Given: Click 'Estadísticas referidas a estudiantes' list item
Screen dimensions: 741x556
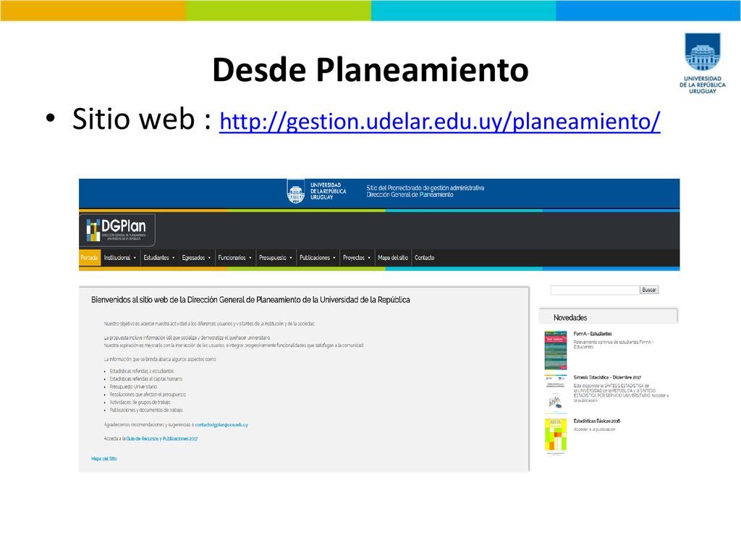Looking at the screenshot, I should coord(142,371).
